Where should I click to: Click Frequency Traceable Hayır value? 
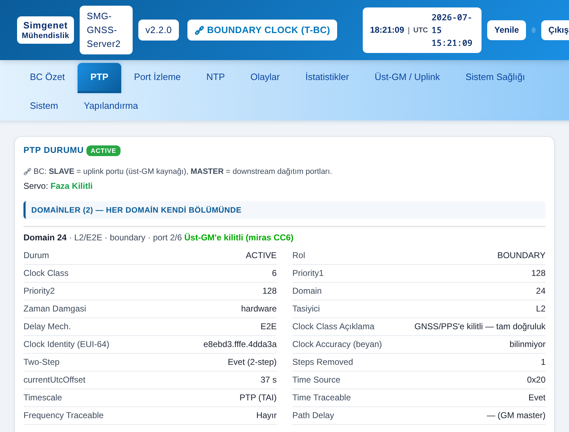click(x=266, y=415)
